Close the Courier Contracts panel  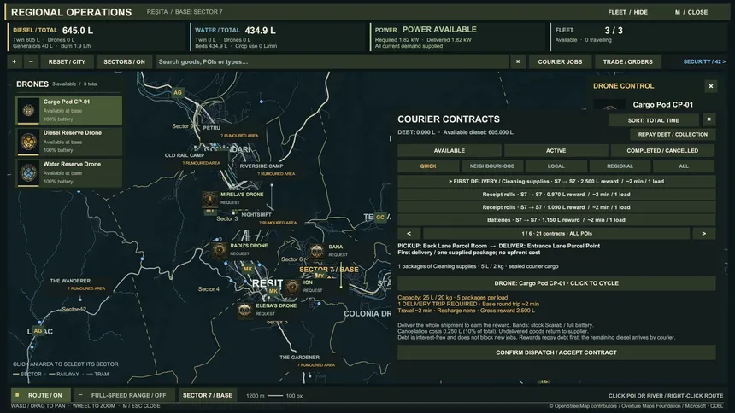[x=709, y=119]
